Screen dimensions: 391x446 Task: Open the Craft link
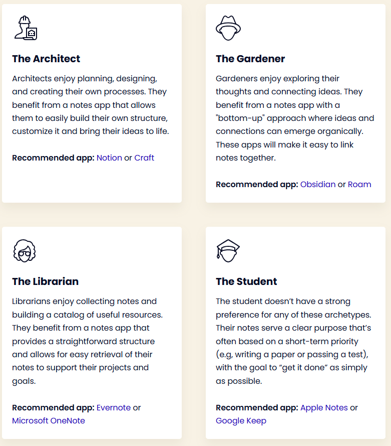click(144, 158)
